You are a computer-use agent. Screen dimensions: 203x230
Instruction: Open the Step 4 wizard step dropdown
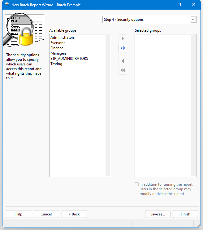click(193, 20)
